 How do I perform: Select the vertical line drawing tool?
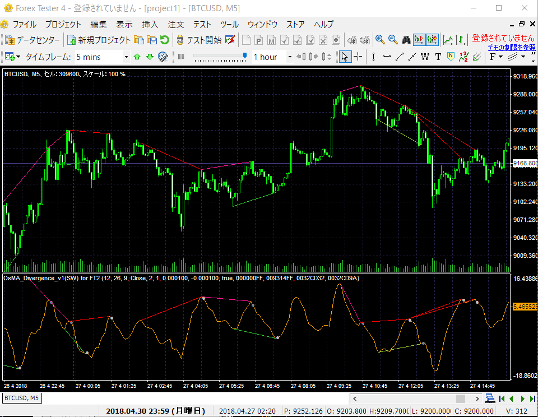coord(373,57)
